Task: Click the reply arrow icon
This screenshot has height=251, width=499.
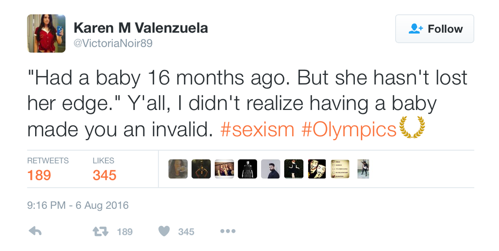Action: [35, 231]
